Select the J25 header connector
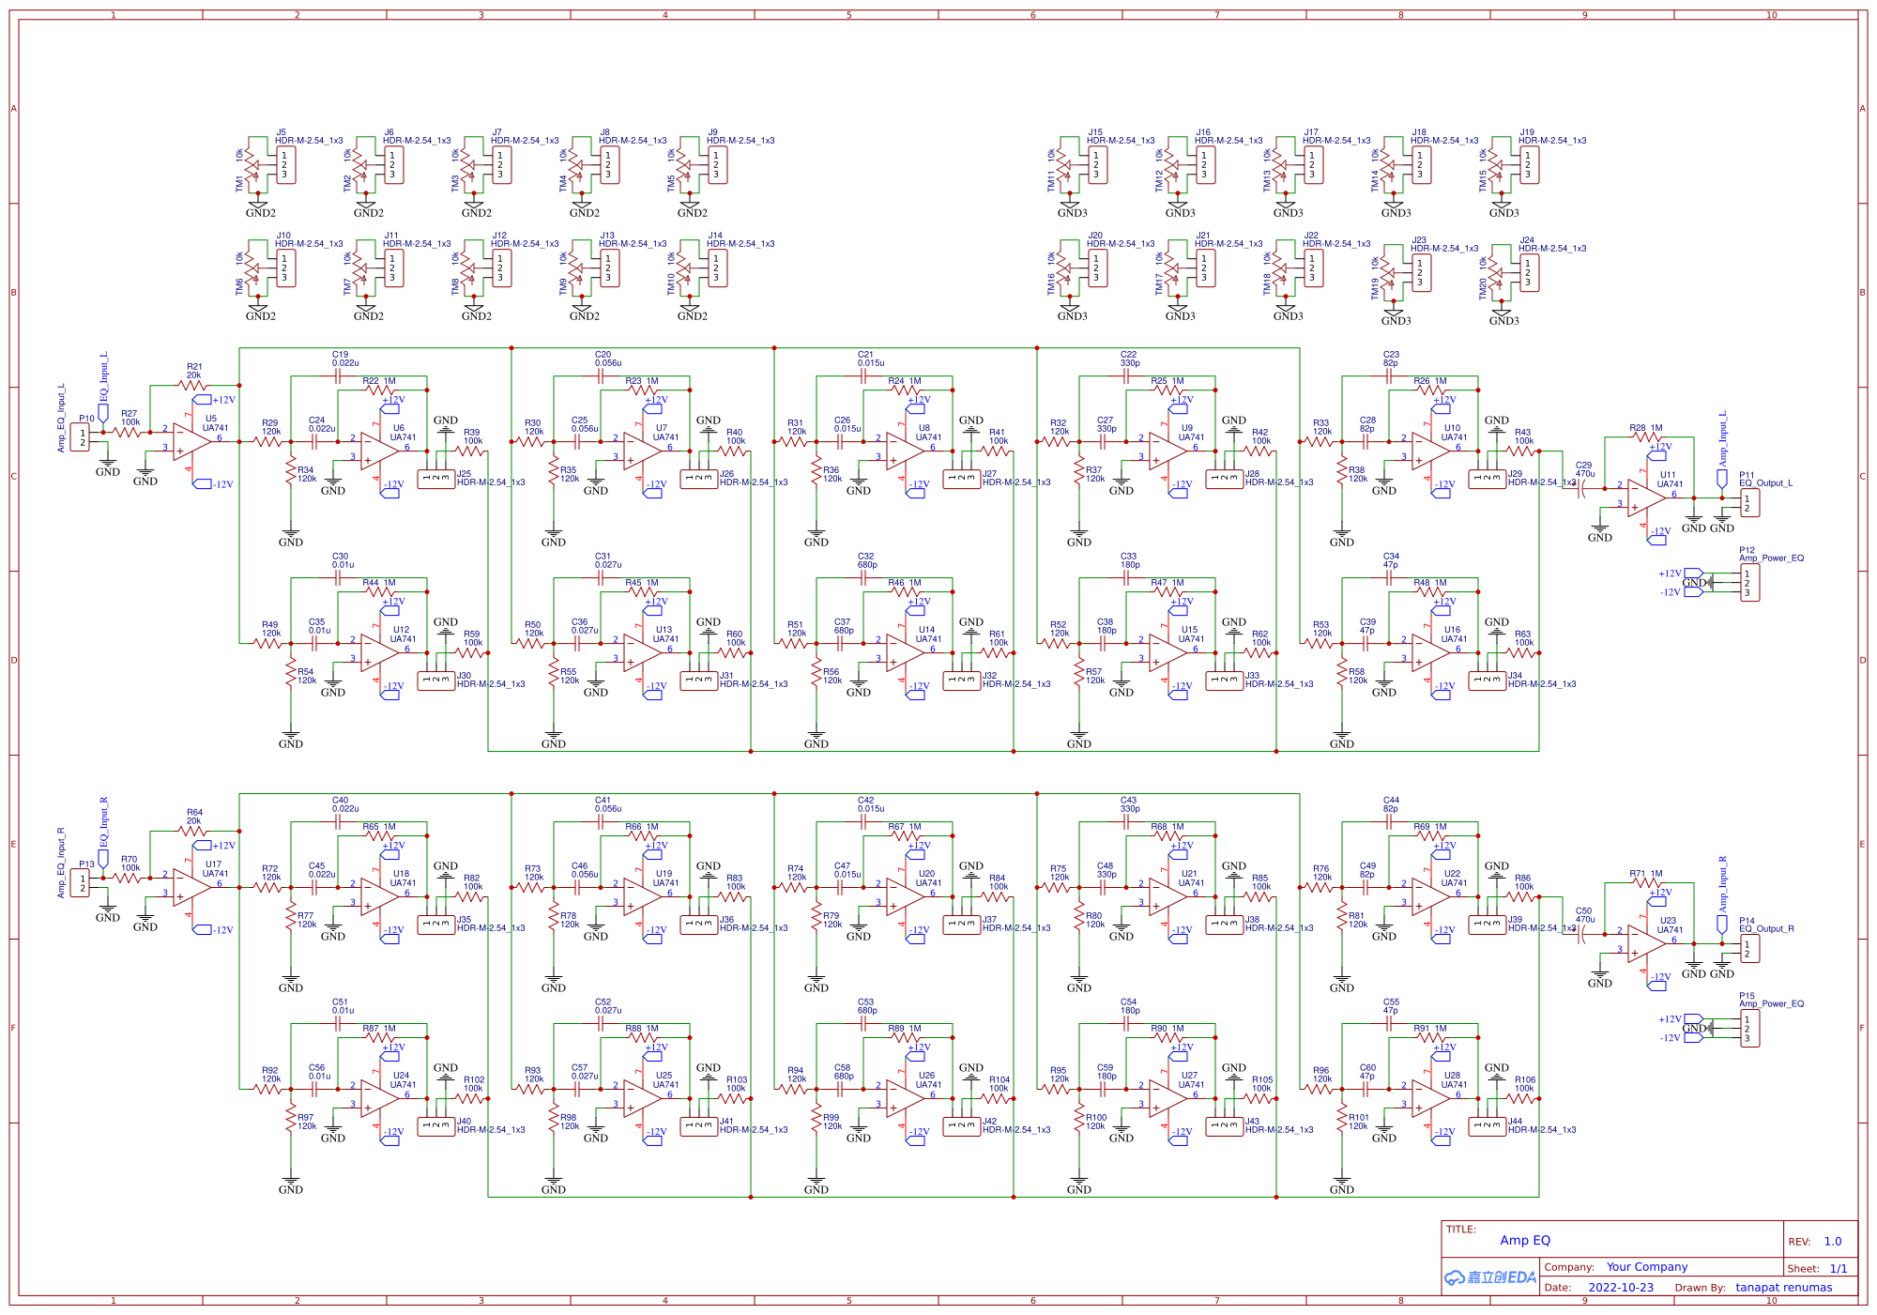The image size is (1877, 1315). (436, 479)
